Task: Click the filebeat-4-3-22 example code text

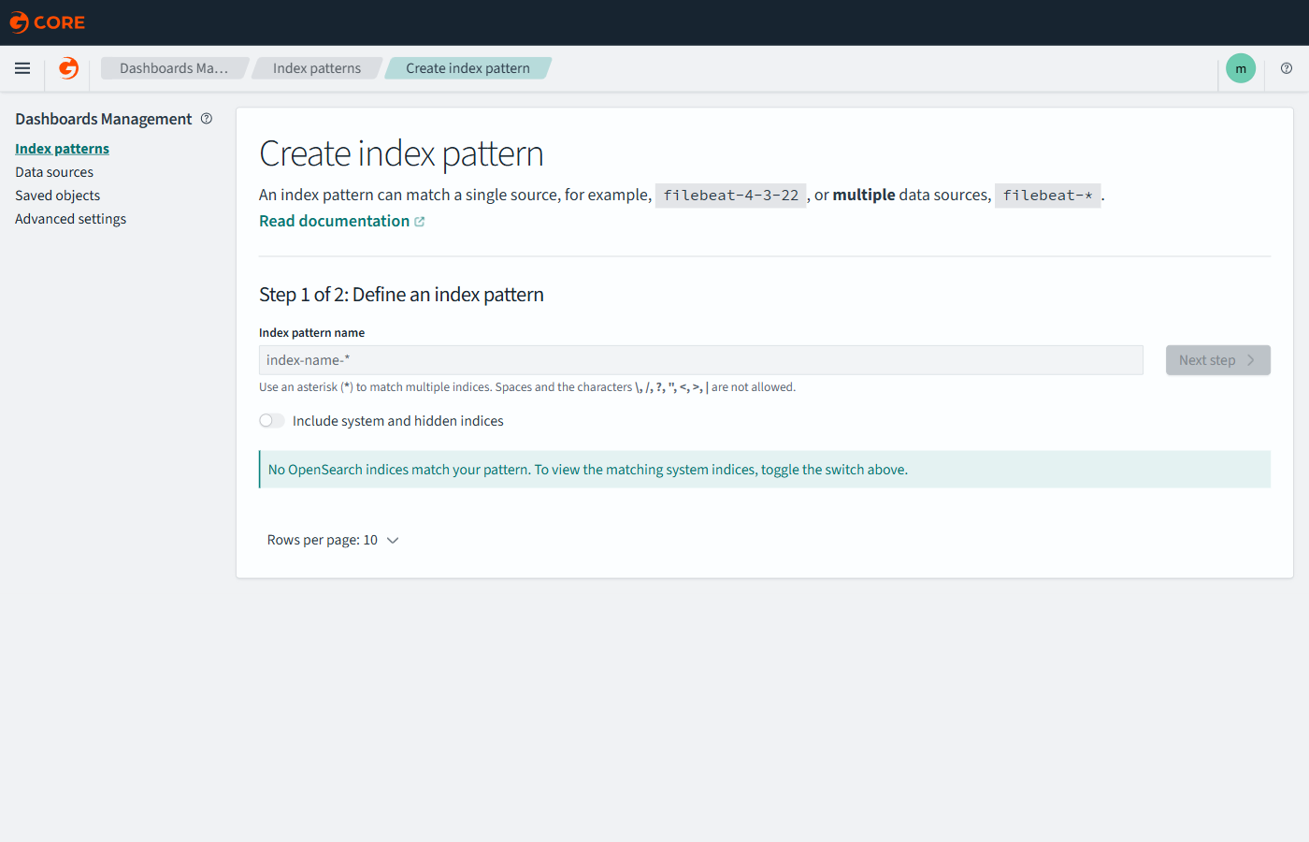Action: click(731, 196)
